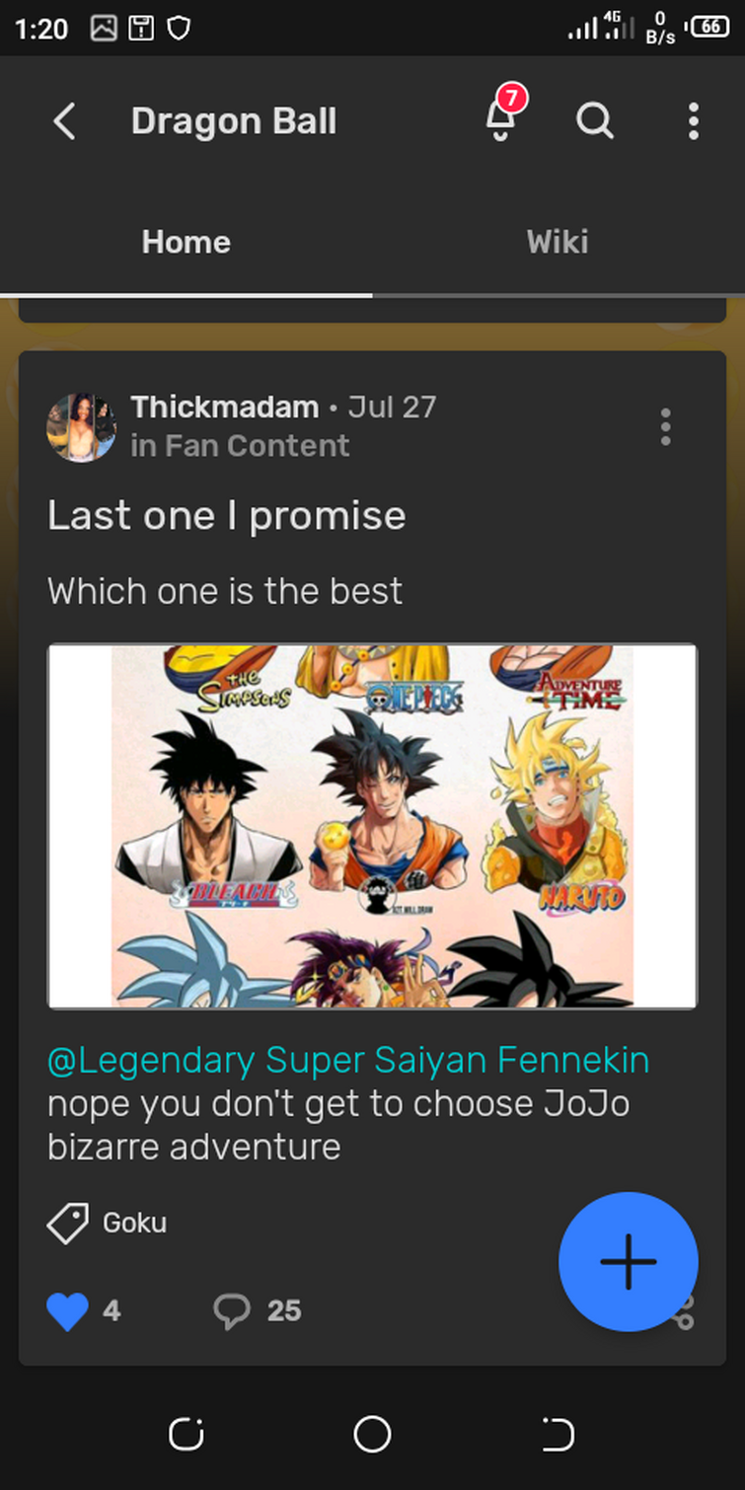Select the Home tab
Viewport: 745px width, 1490px height.
click(186, 242)
